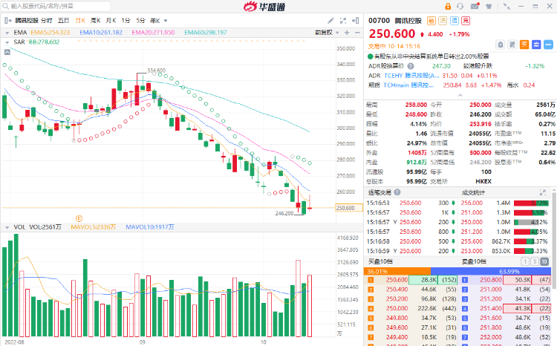Select the 逐笔交易 tab
Viewport: 557px width, 346px height.
pos(380,192)
